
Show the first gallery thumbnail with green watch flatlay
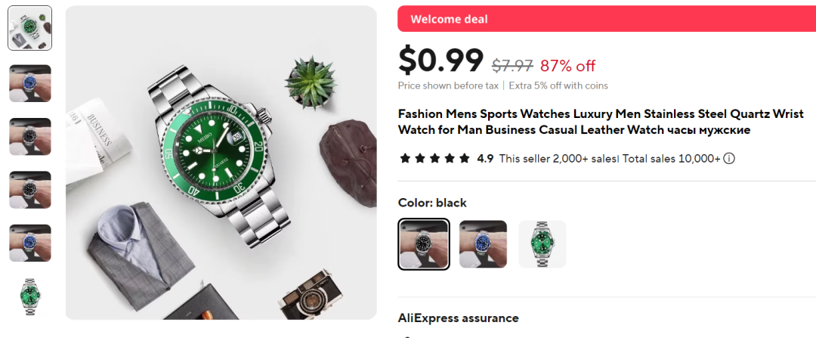point(30,28)
